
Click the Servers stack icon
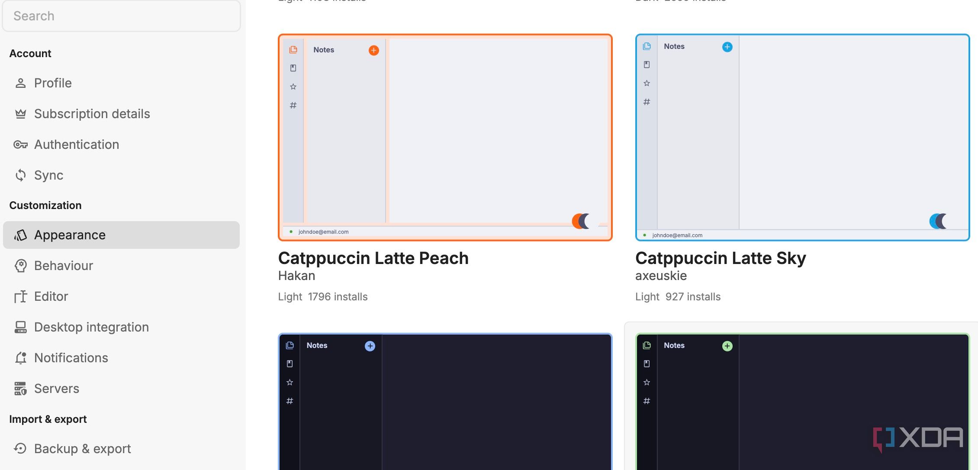point(20,389)
